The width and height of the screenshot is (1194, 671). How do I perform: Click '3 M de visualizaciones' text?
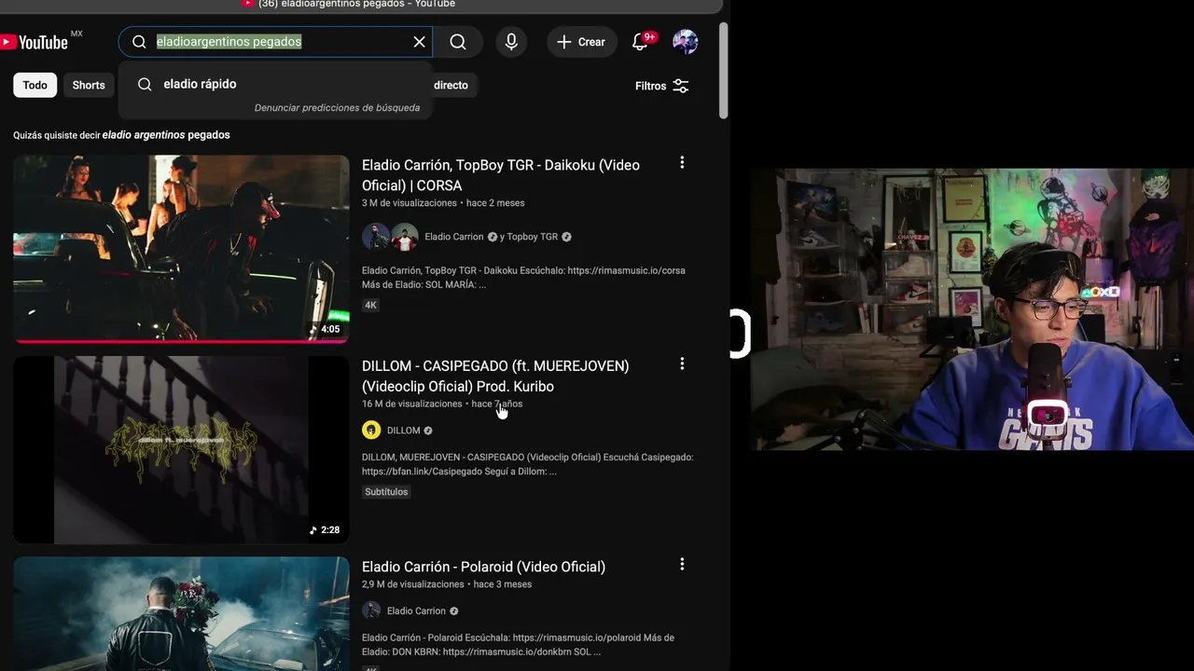click(x=410, y=203)
